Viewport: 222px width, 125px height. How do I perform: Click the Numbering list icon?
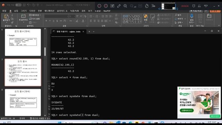tap(97, 16)
